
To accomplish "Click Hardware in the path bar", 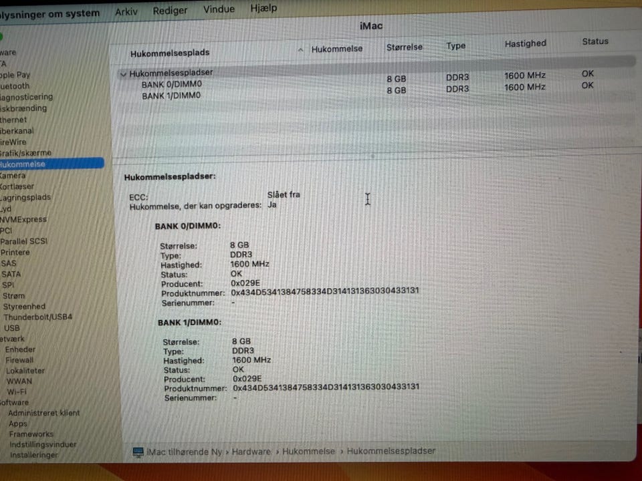I will coord(251,452).
